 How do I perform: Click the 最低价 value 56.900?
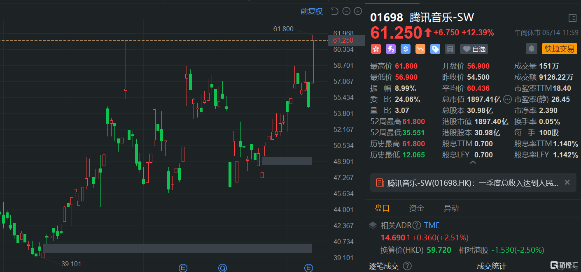406,77
